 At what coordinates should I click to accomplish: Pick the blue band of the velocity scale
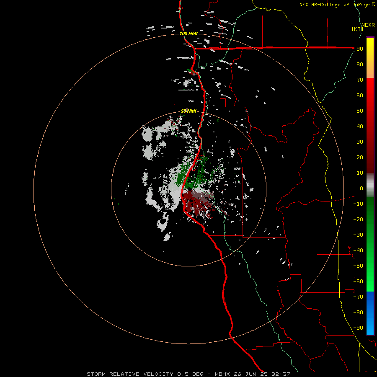370,313
